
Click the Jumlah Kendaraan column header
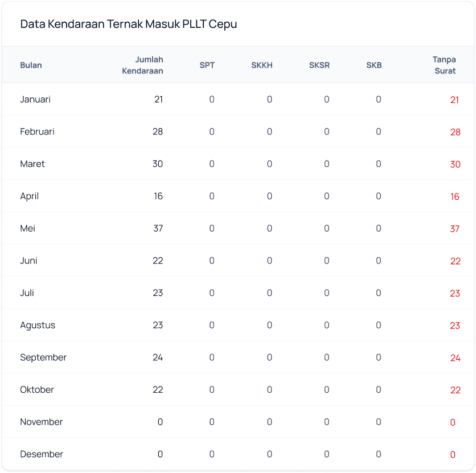click(x=143, y=65)
